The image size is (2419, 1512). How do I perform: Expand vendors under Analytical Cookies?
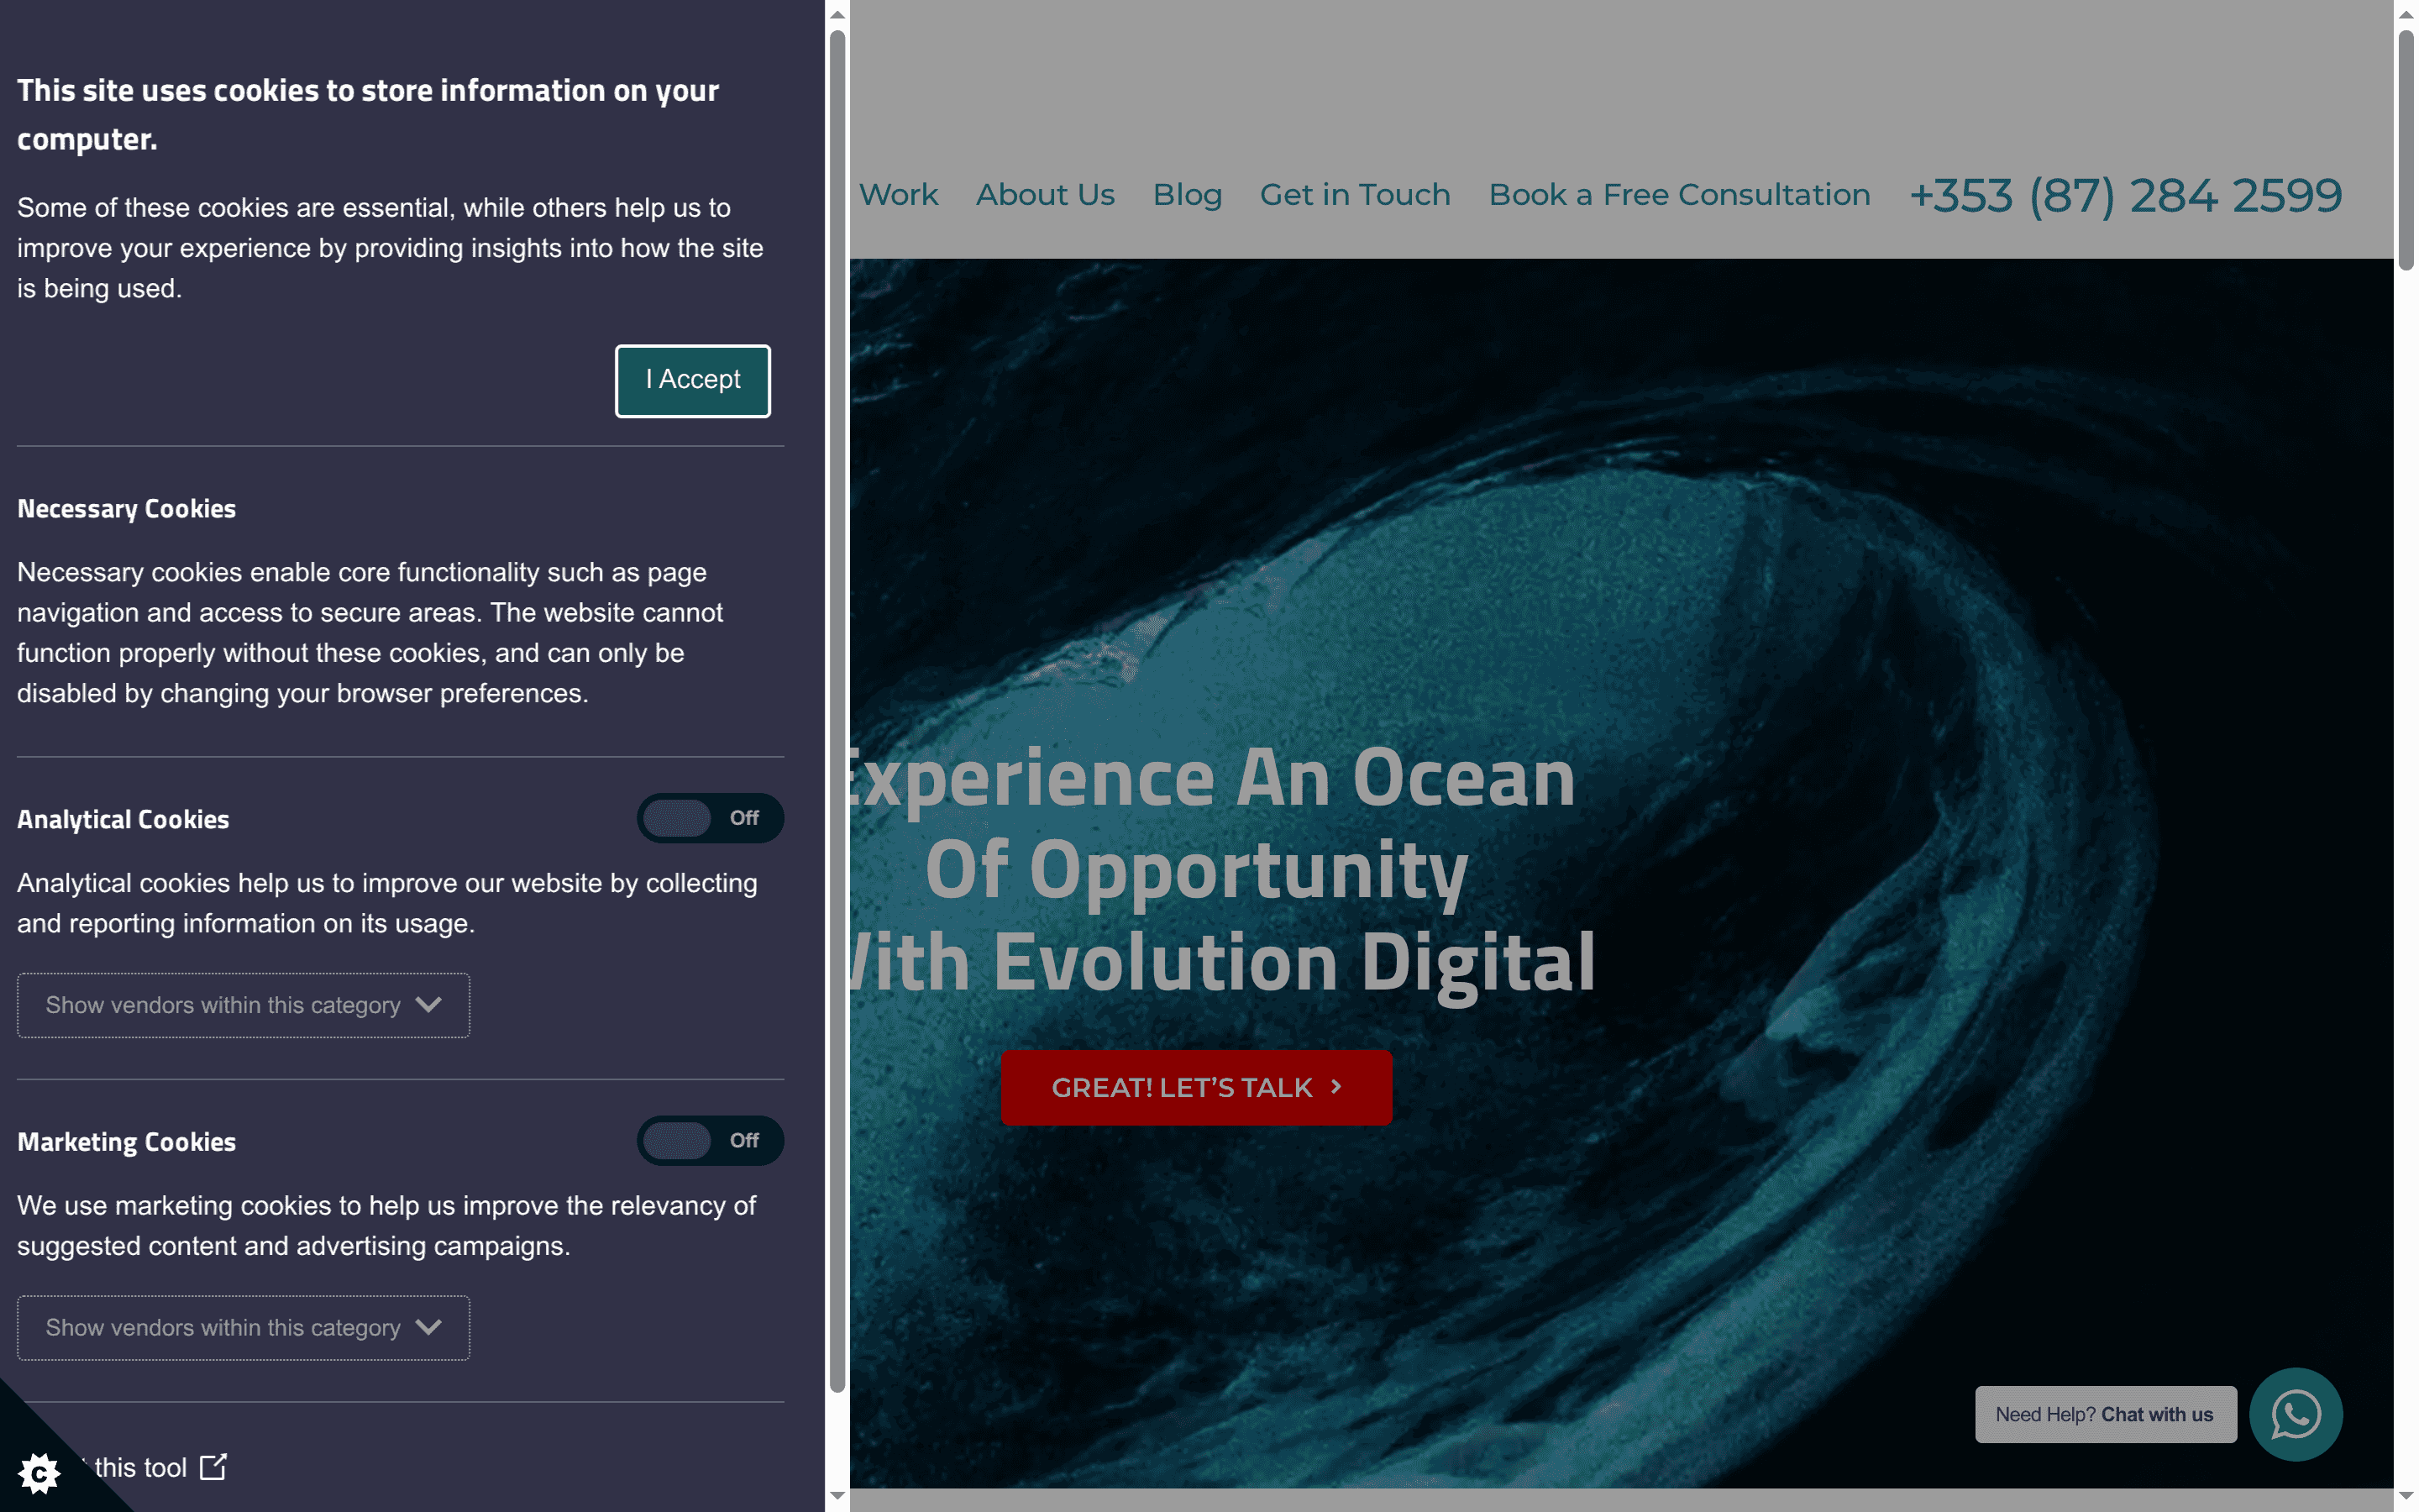click(243, 1005)
